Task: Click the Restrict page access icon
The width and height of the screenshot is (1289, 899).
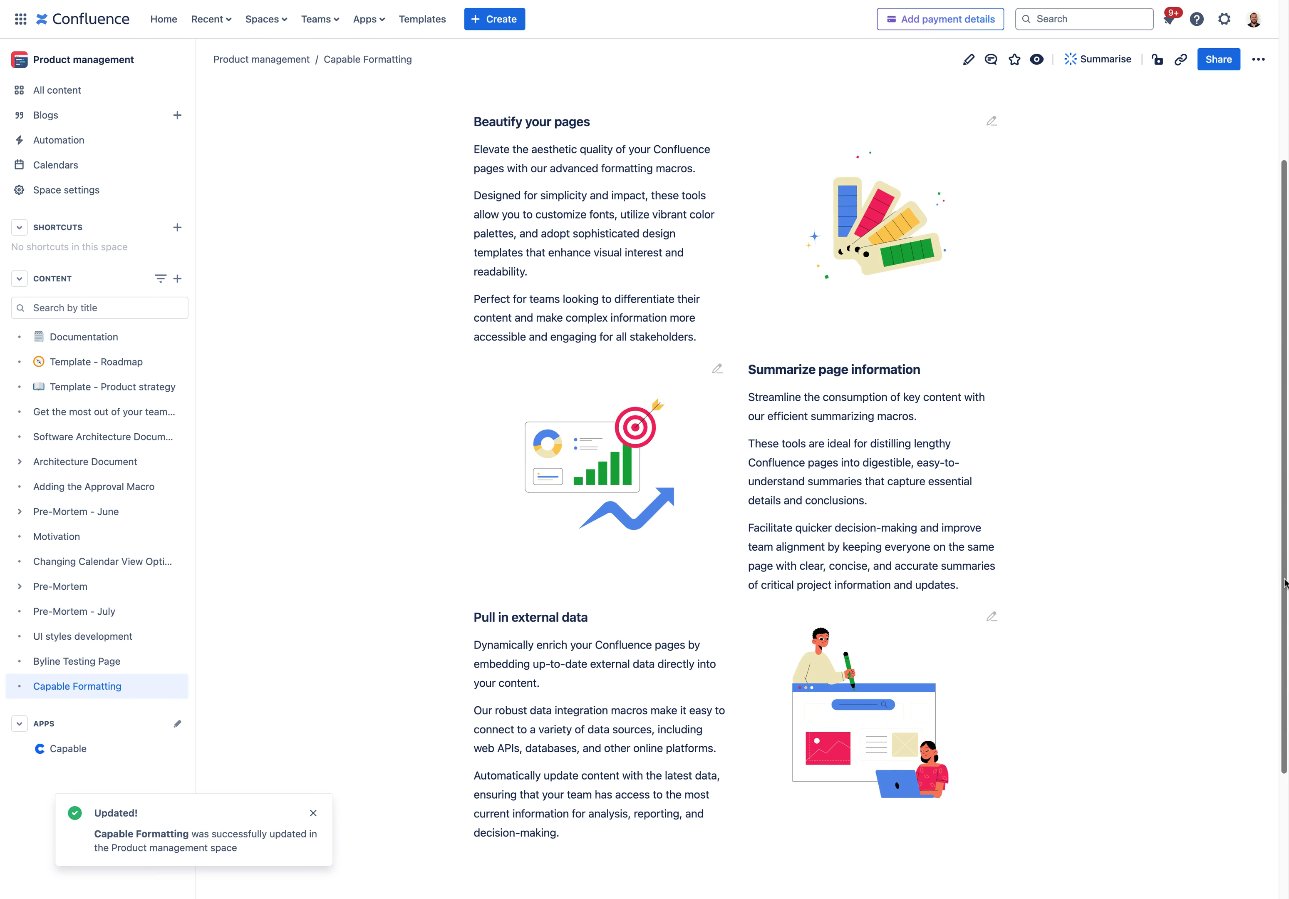Action: (1157, 60)
